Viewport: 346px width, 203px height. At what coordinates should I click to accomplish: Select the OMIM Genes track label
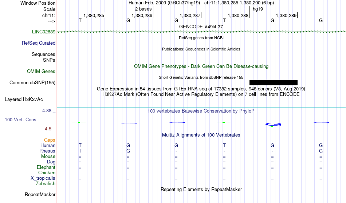tap(41, 71)
